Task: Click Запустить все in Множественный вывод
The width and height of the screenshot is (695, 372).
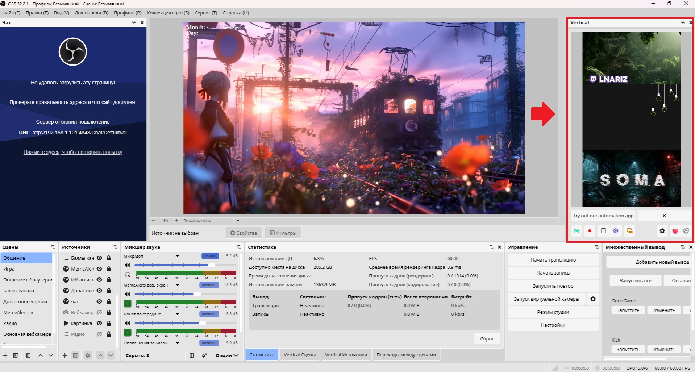Action: pyautogui.click(x=635, y=280)
